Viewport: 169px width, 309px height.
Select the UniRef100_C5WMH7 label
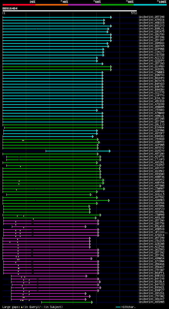[152, 189]
